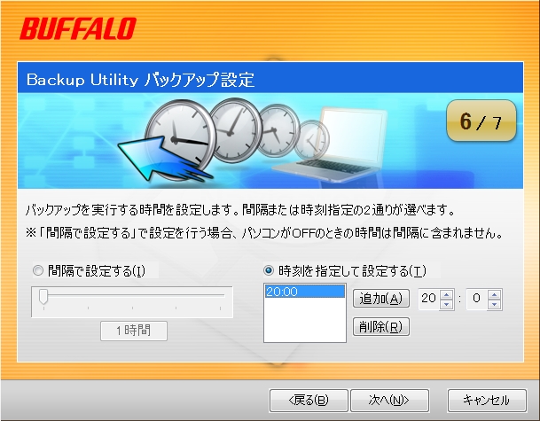The image size is (540, 421).
Task: Go back with the 戻る(B) button
Action: coord(309,401)
